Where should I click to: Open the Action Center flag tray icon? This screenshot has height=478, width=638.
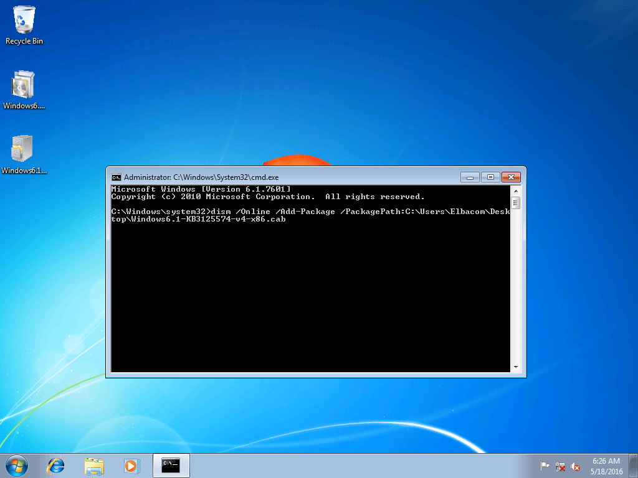point(545,466)
